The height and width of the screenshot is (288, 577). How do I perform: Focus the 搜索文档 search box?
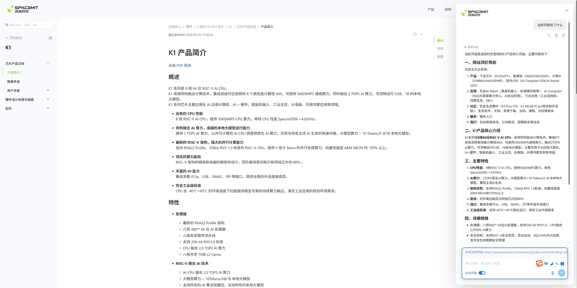[30, 25]
